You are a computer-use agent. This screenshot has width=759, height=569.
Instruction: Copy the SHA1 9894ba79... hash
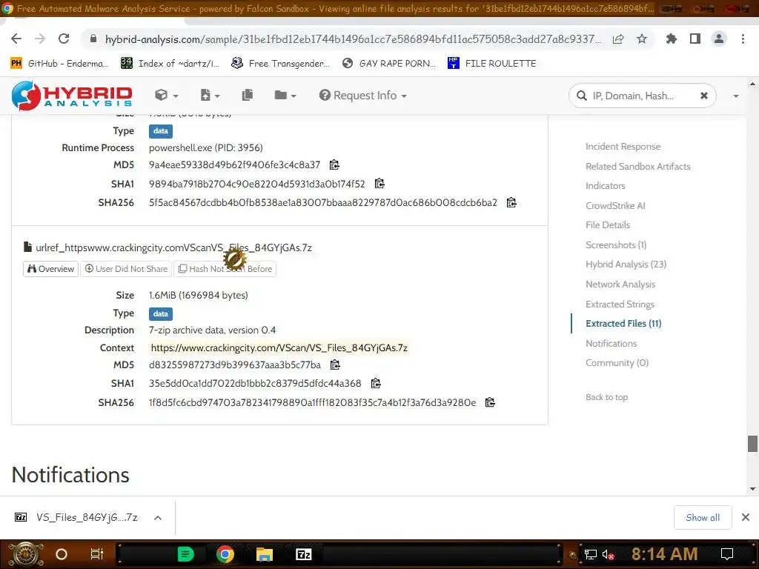[x=379, y=184]
